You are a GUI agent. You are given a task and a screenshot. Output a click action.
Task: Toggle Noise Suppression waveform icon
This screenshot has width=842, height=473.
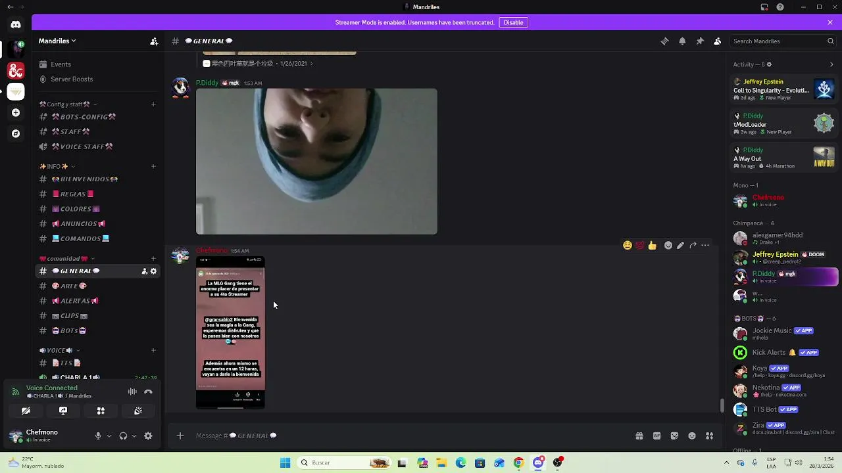click(132, 392)
